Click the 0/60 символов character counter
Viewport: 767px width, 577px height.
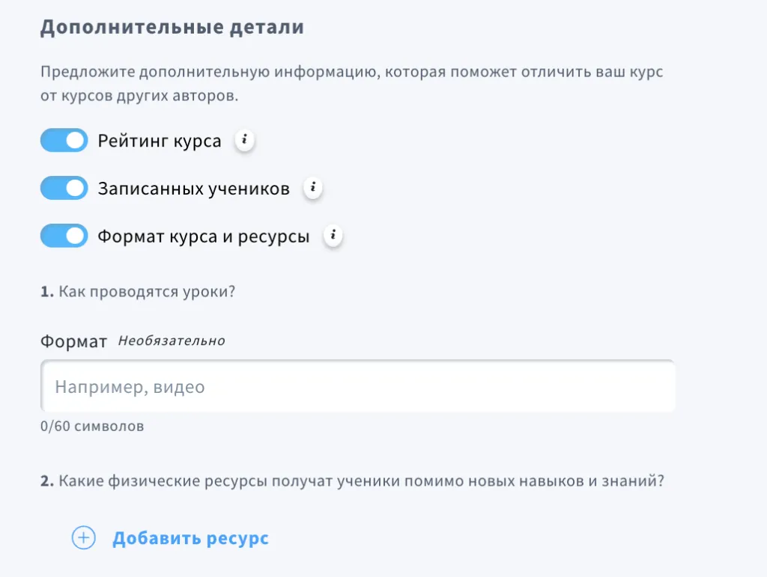(x=92, y=426)
